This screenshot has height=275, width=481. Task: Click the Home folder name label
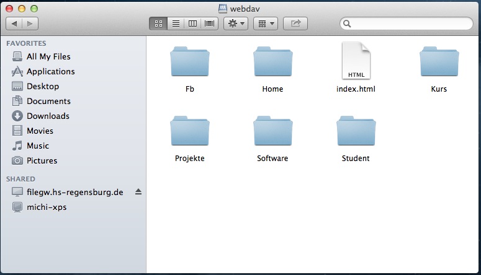(272, 89)
